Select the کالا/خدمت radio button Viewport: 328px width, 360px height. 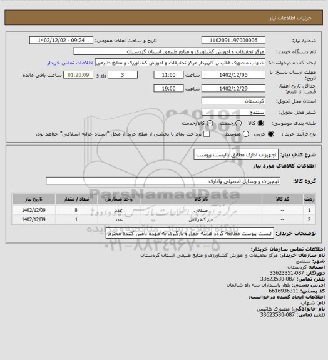(x=210, y=123)
